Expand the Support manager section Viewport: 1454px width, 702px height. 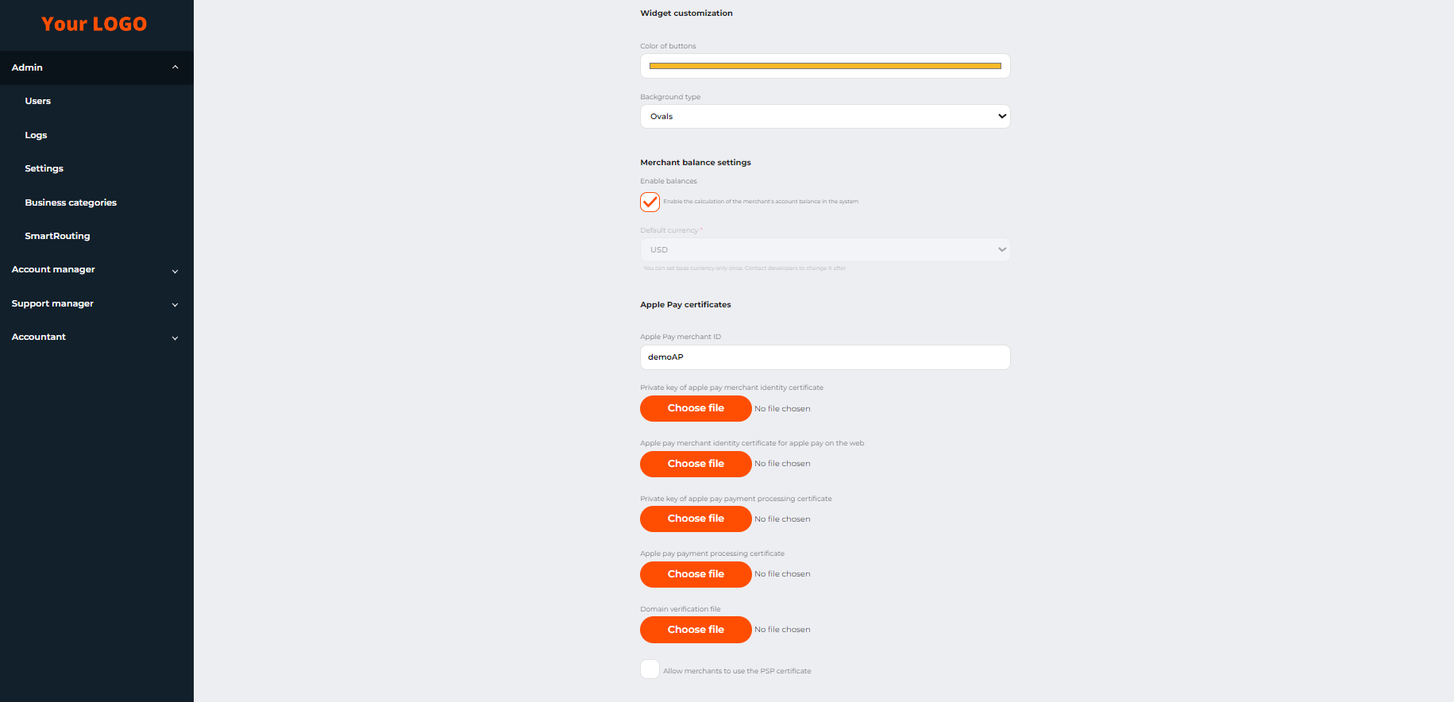(x=175, y=304)
